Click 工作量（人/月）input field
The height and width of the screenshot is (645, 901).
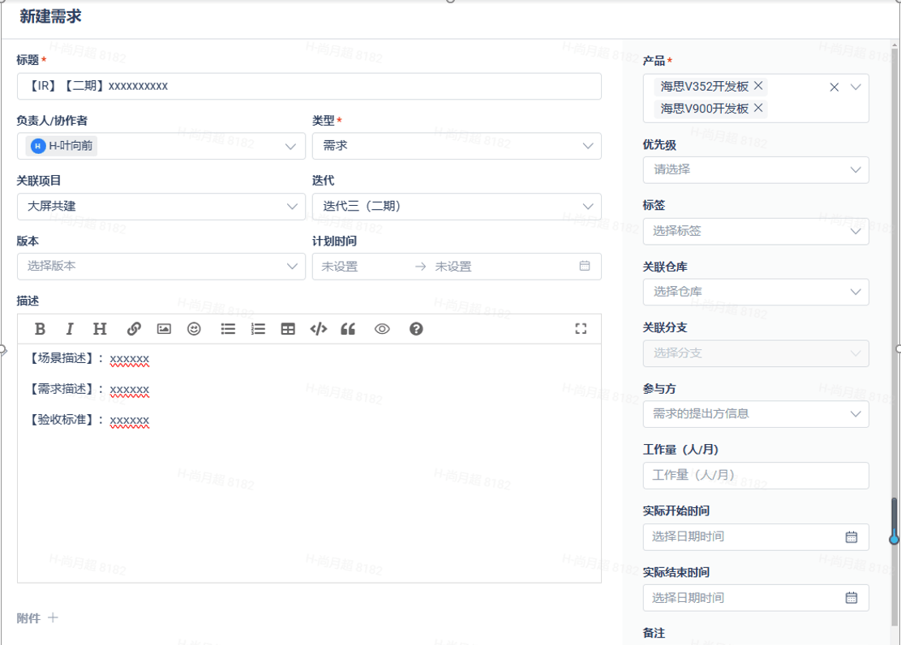[756, 476]
